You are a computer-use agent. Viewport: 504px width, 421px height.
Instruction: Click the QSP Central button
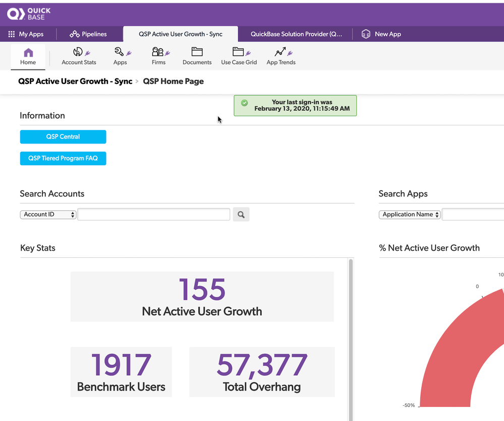coord(63,136)
